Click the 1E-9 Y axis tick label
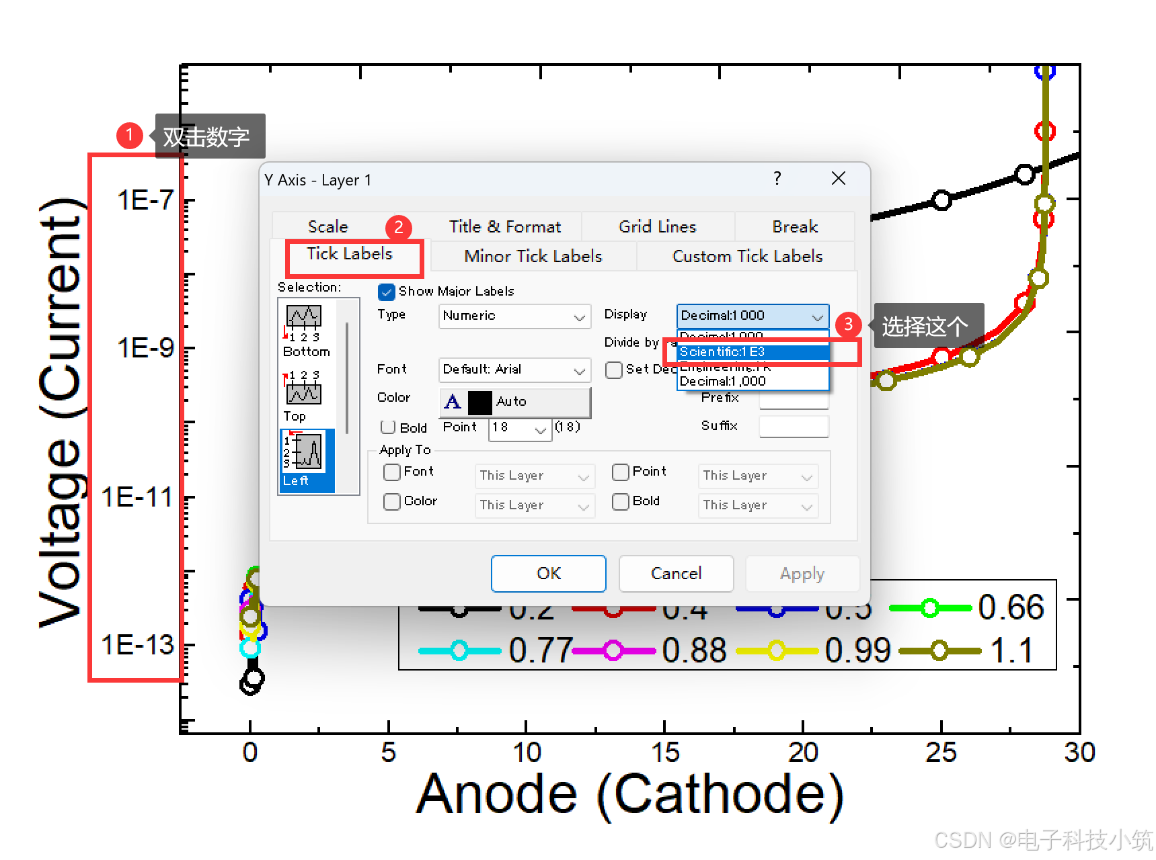Viewport: 1156px width, 860px height. tap(145, 349)
